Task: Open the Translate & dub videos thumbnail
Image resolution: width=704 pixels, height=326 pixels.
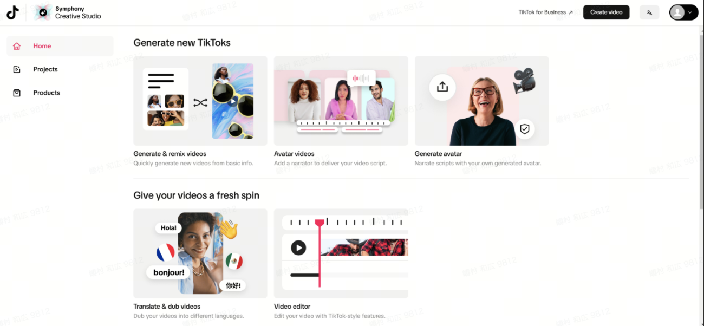Action: point(200,253)
